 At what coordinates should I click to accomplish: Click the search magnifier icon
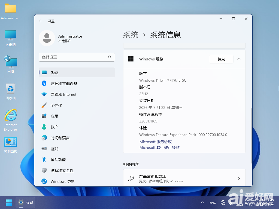[x=110, y=57]
